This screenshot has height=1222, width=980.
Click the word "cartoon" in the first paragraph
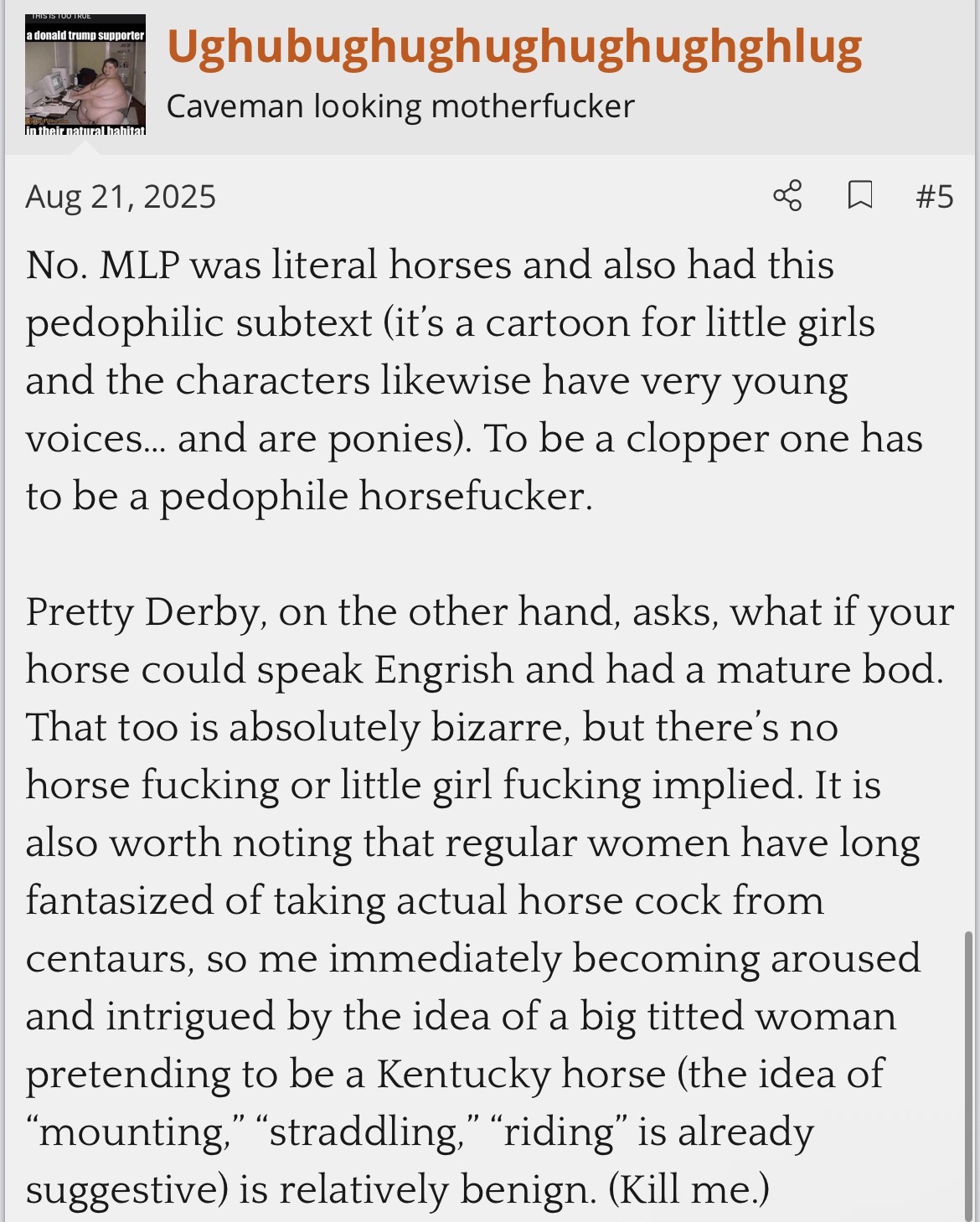(x=557, y=323)
